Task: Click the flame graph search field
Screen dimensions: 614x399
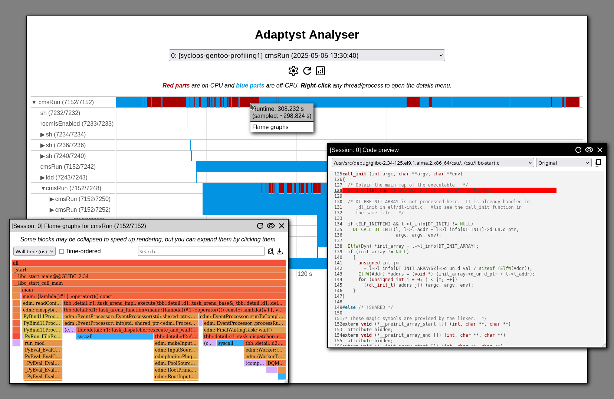Action: pos(201,251)
